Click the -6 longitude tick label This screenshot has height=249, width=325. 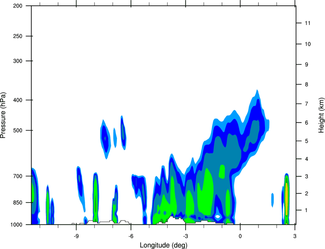pyautogui.click(x=131, y=236)
